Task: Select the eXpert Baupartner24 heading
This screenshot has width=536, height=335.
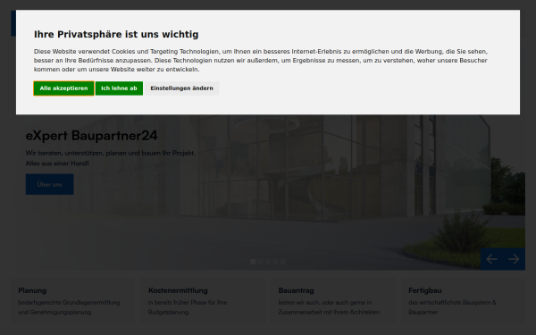Action: coord(92,136)
